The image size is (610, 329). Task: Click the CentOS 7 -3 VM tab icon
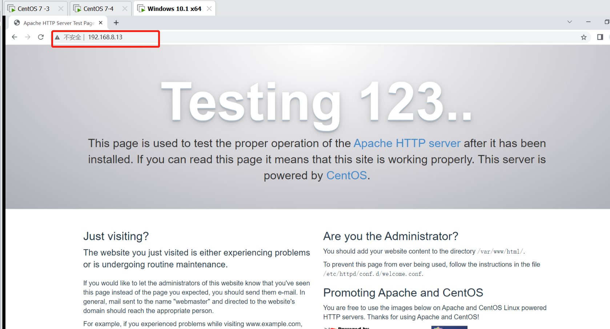[x=12, y=8]
